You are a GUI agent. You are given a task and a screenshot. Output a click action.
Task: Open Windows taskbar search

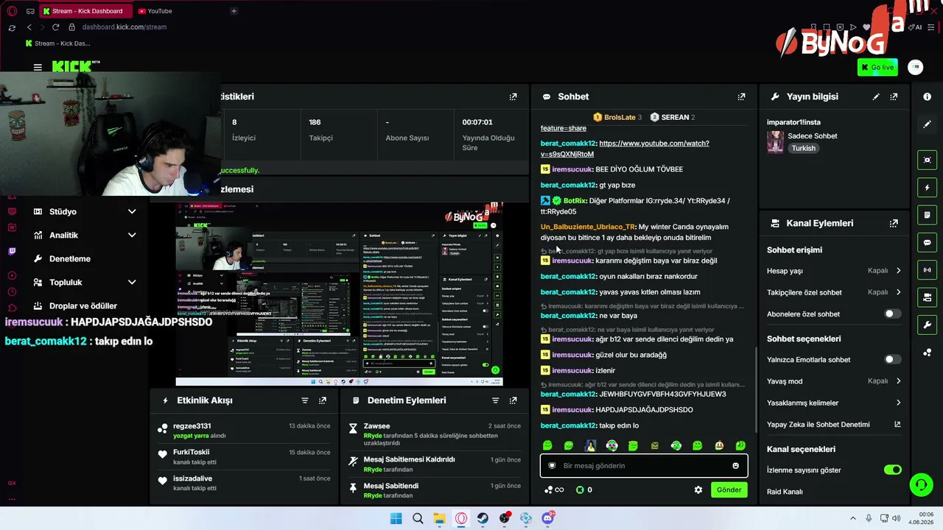(x=418, y=519)
